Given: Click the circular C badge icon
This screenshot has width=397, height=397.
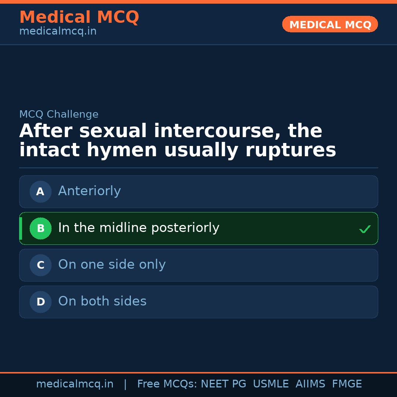Looking at the screenshot, I should tap(40, 265).
